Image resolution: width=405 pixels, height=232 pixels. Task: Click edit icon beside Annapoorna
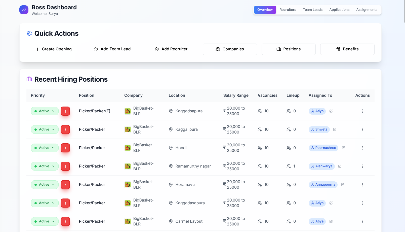click(343, 185)
